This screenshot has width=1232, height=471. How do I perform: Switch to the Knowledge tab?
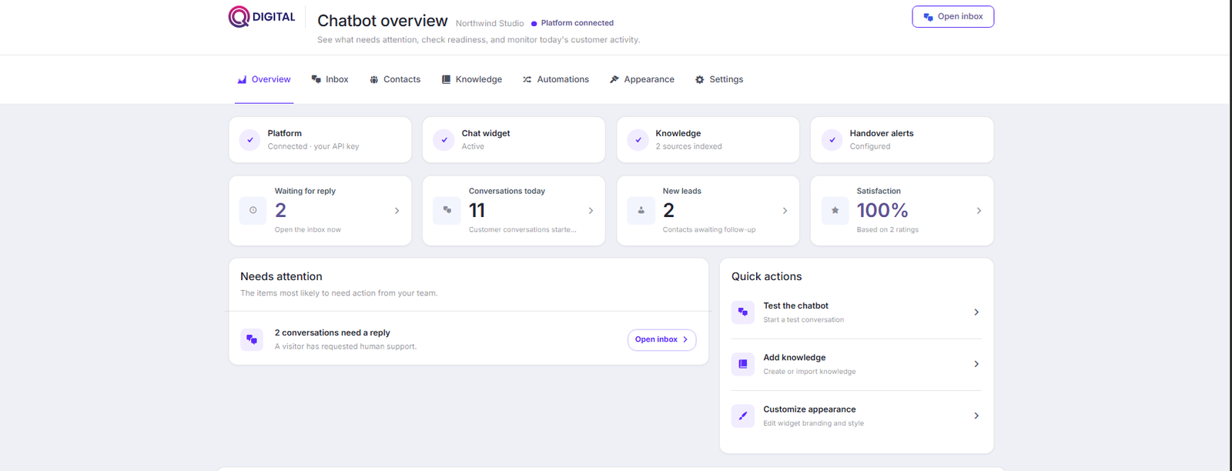pos(472,79)
